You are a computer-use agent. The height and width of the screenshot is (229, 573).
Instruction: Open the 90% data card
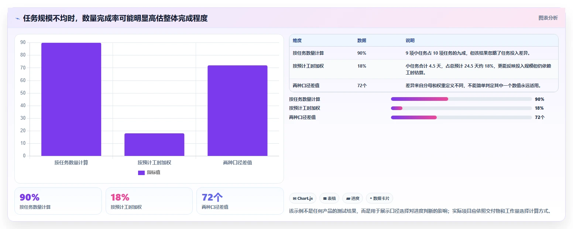[x=58, y=201]
